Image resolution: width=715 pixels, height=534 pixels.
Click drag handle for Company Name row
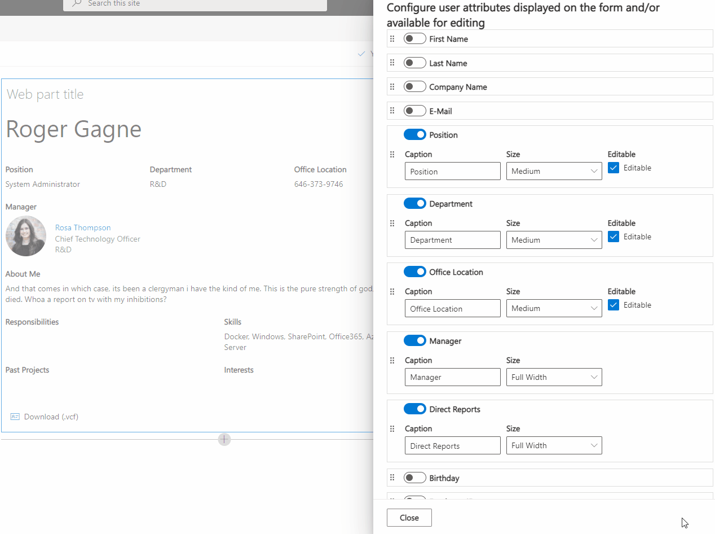pos(392,87)
